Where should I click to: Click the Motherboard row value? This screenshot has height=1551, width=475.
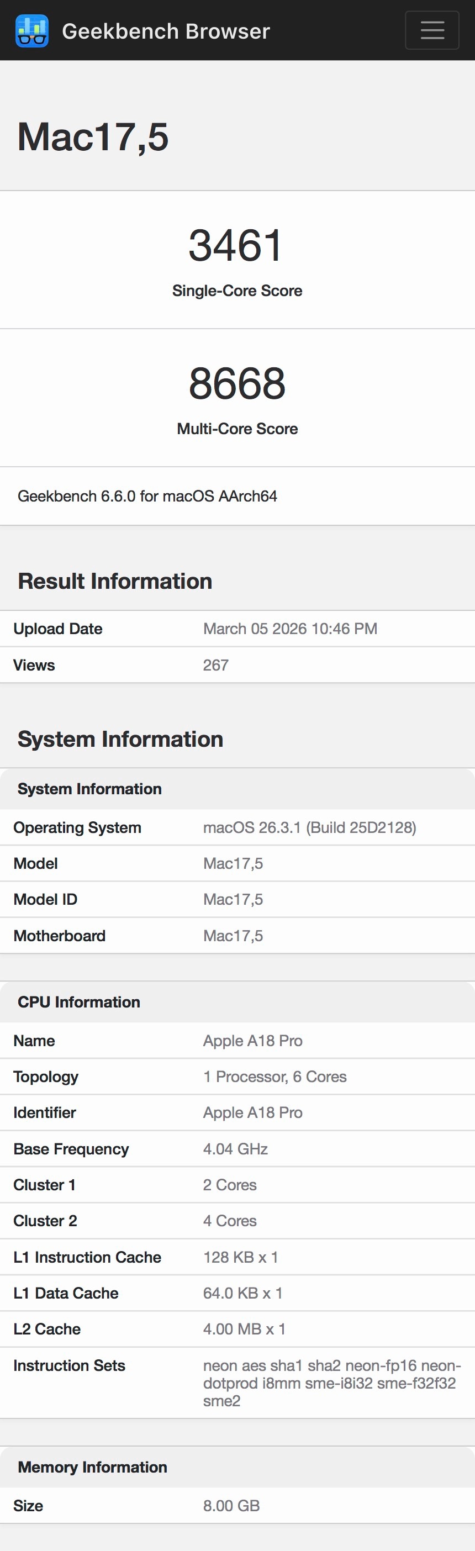tap(233, 936)
